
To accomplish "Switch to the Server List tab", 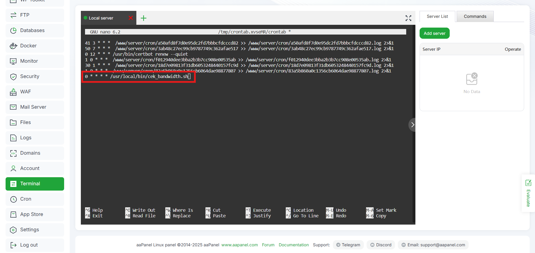I will click(x=437, y=16).
